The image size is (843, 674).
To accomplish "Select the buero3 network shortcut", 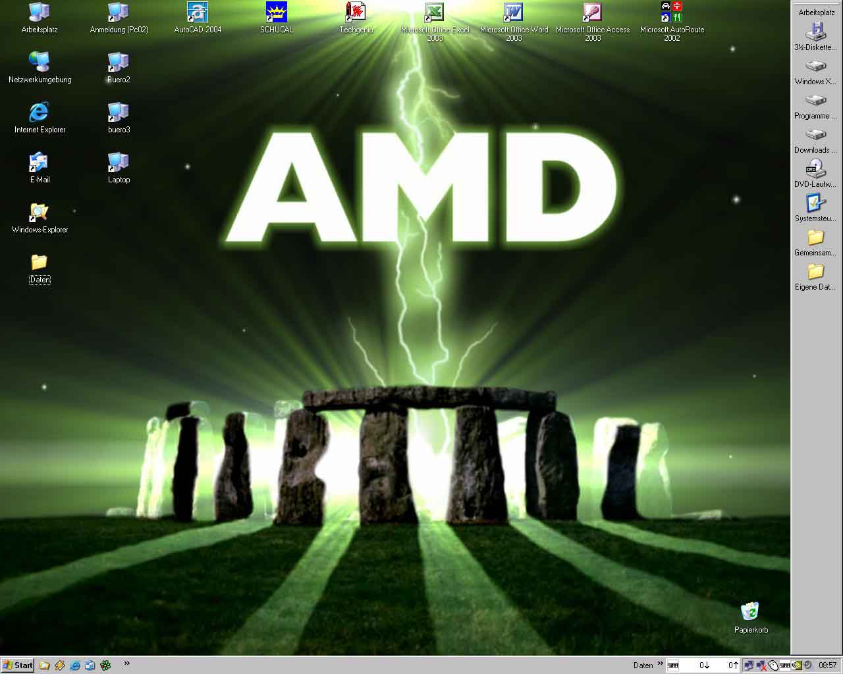I will point(119,118).
